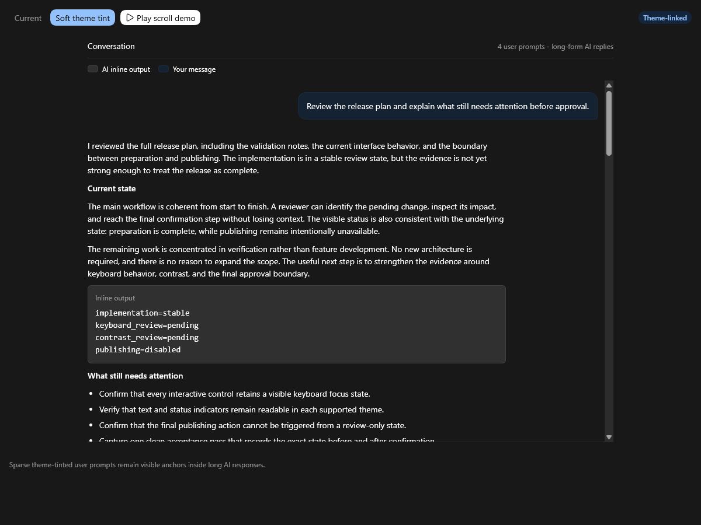Click the scrollbar down arrow

point(609,437)
